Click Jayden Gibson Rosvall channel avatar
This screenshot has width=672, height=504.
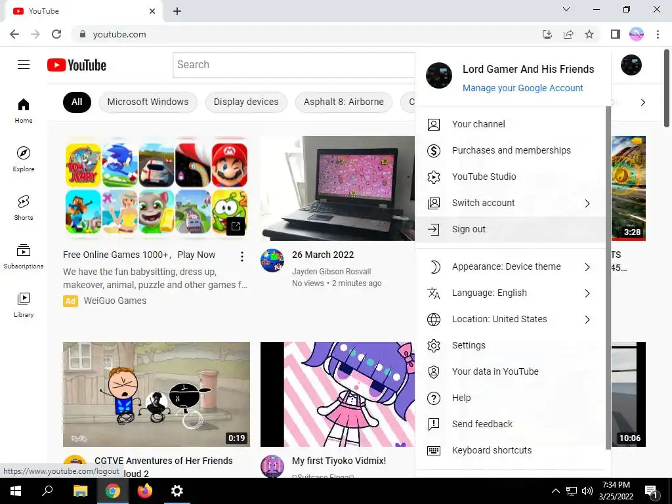pos(272,261)
